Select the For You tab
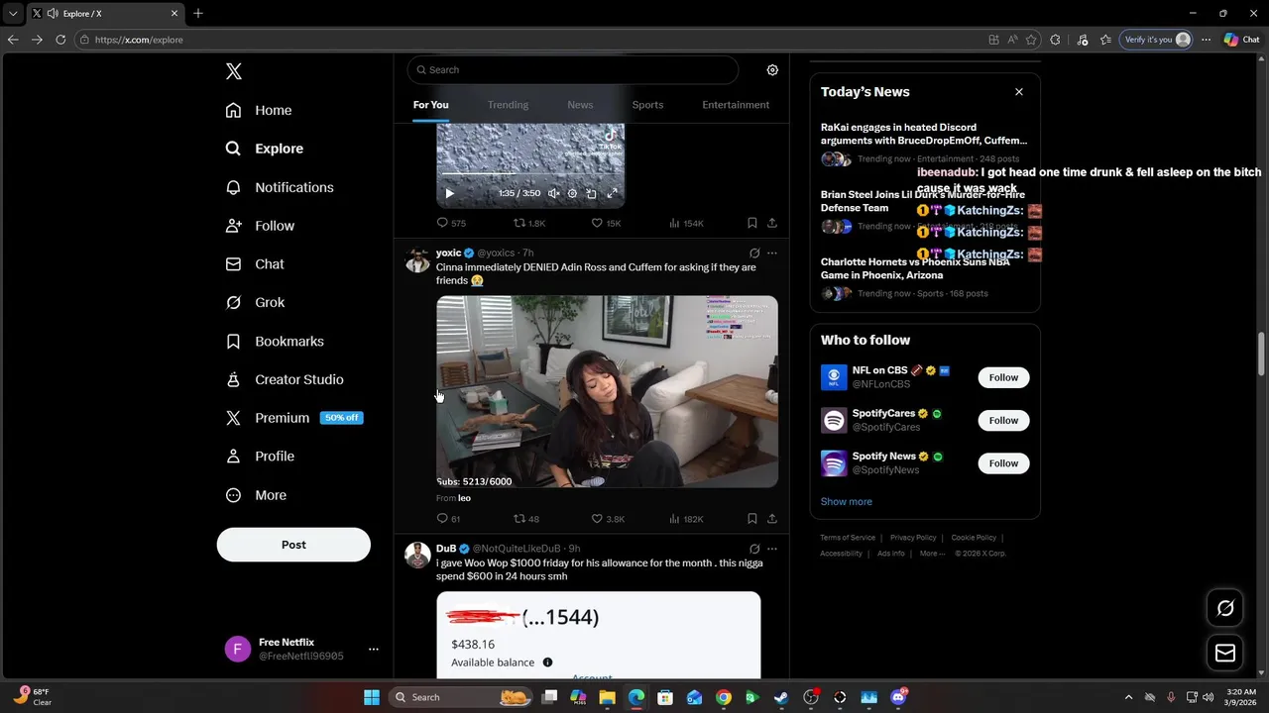 coord(430,105)
